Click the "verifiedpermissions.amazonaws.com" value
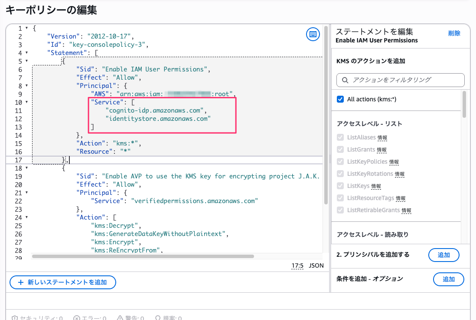The width and height of the screenshot is (476, 320). pos(194,201)
